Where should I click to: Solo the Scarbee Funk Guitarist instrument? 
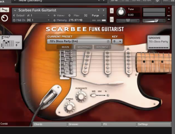point(112,11)
